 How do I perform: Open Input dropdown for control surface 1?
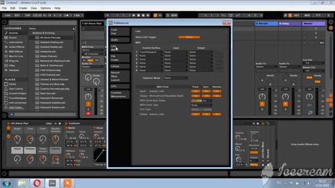pyautogui.click(x=176, y=52)
